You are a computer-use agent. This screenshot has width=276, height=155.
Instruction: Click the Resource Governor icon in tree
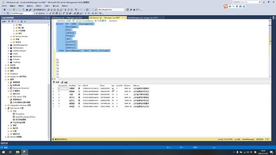(11, 88)
